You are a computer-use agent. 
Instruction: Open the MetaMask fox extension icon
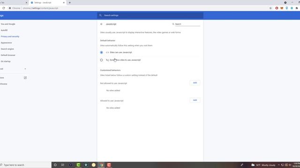click(x=282, y=8)
